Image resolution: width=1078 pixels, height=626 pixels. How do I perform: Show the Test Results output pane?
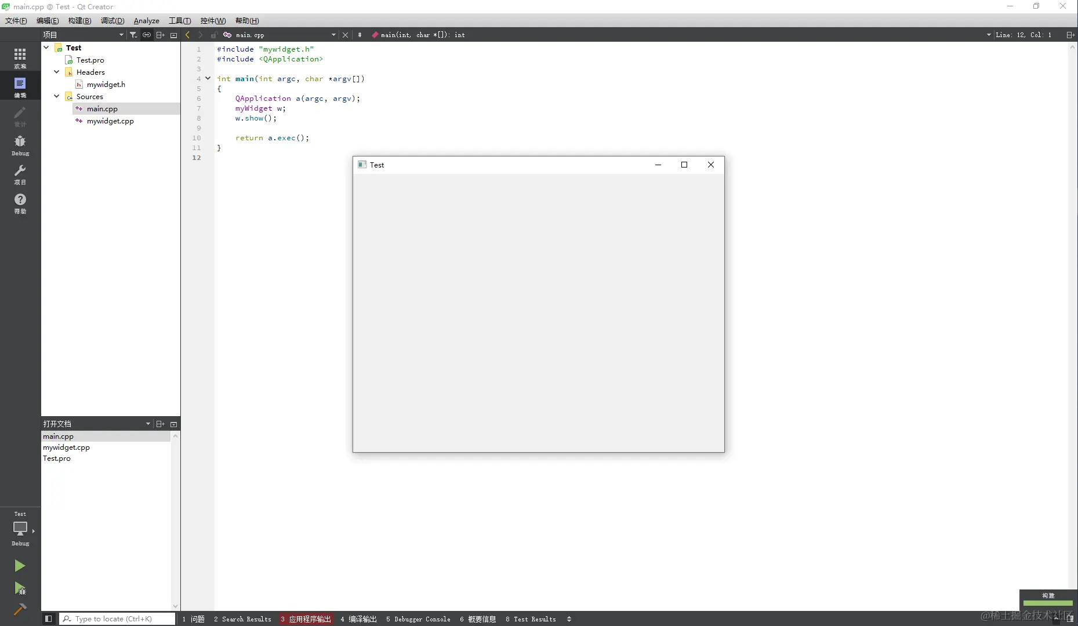tap(531, 619)
